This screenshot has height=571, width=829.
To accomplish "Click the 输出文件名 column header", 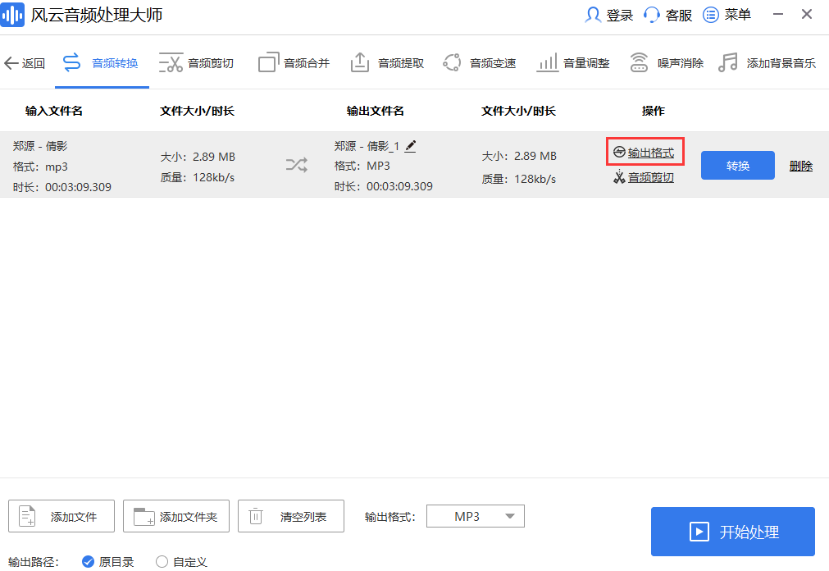I will tap(376, 111).
